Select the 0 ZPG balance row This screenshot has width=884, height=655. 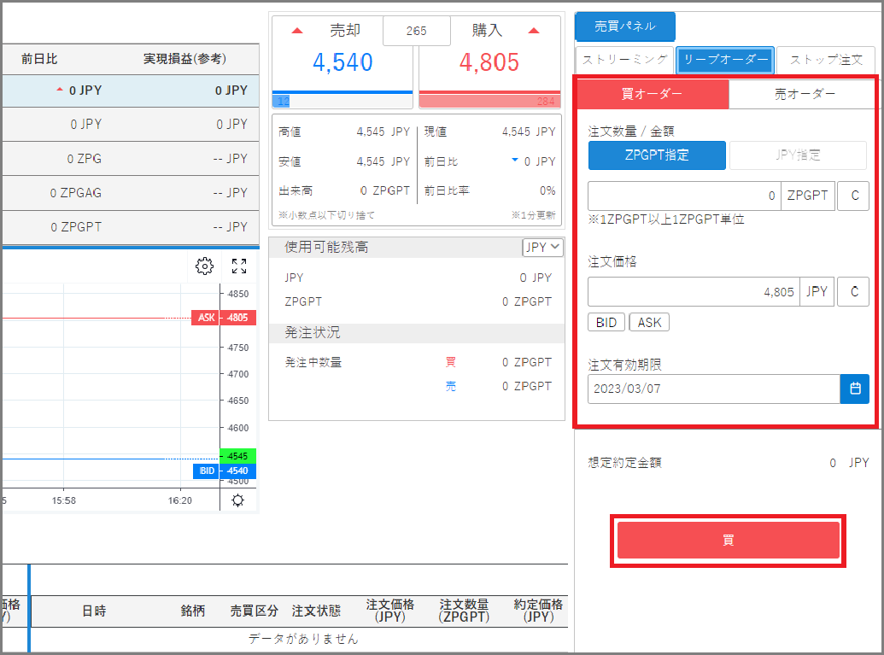[x=131, y=158]
